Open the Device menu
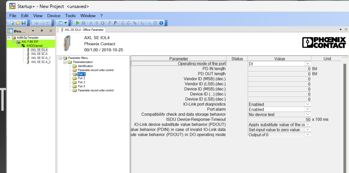The image size is (349, 173). [54, 16]
